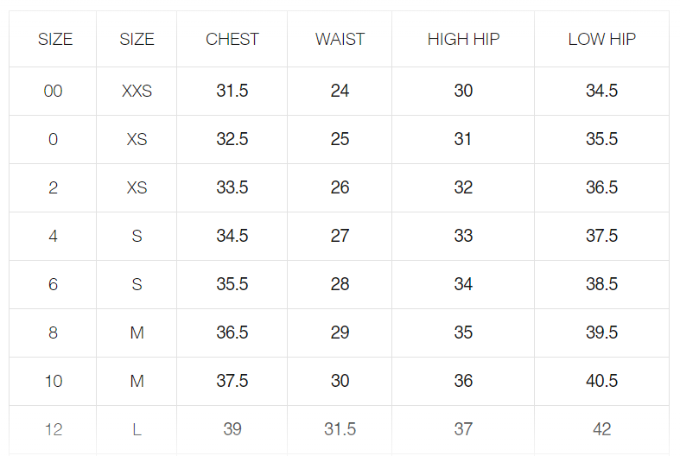
Task: Click chest value 36.5
Action: pyautogui.click(x=232, y=332)
